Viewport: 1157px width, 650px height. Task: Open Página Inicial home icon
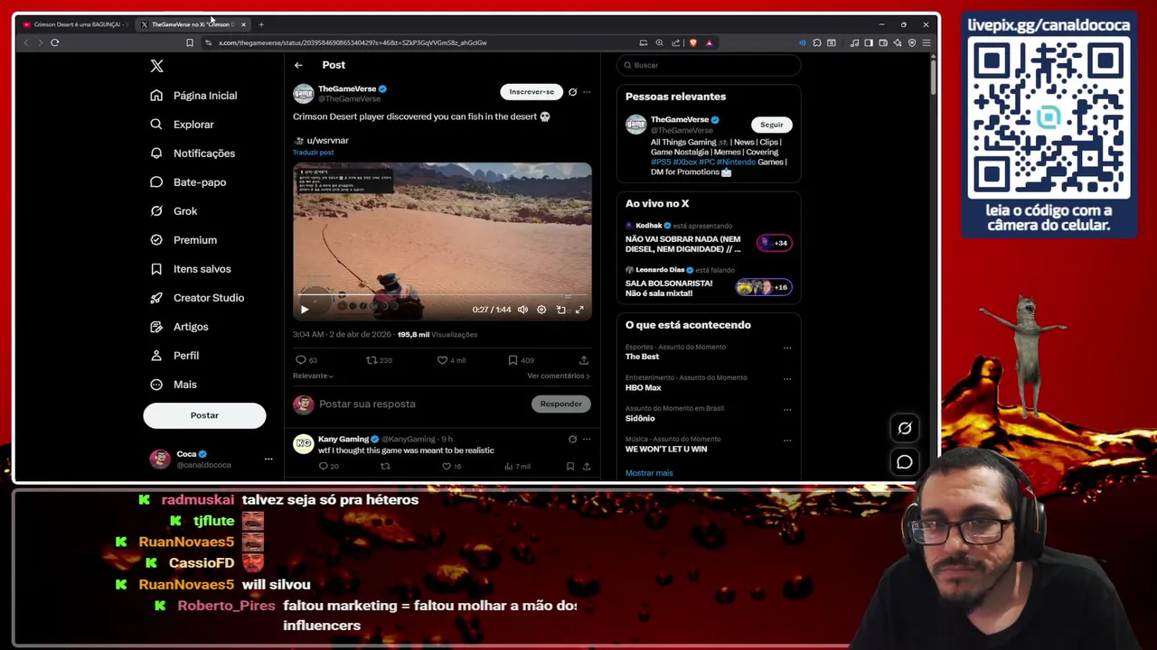[156, 95]
